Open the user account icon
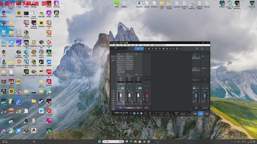 click(197, 49)
